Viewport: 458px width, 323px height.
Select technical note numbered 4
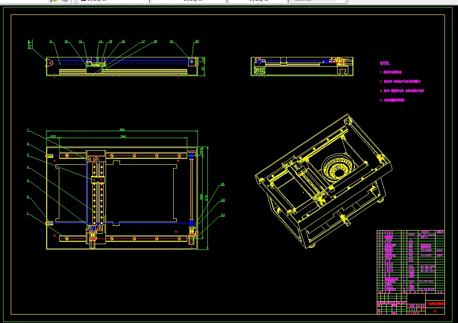(392, 100)
